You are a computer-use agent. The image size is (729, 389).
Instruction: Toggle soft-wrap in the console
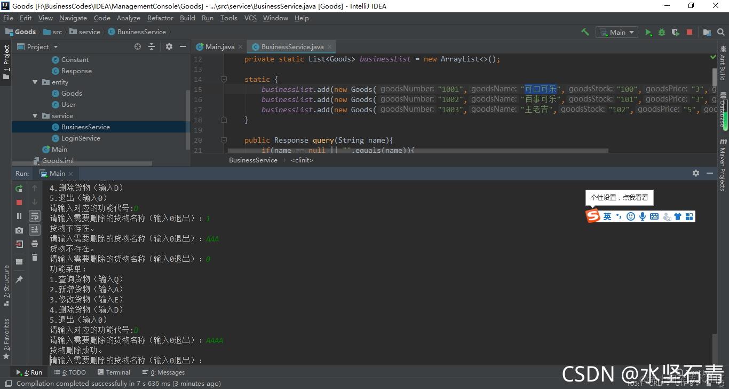[35, 216]
